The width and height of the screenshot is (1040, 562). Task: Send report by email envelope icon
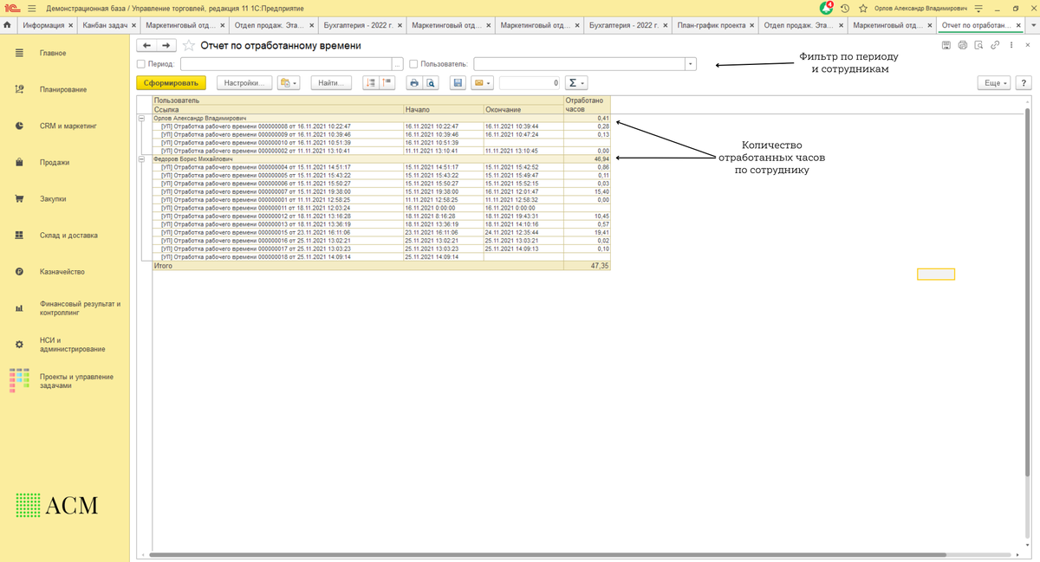(x=482, y=83)
